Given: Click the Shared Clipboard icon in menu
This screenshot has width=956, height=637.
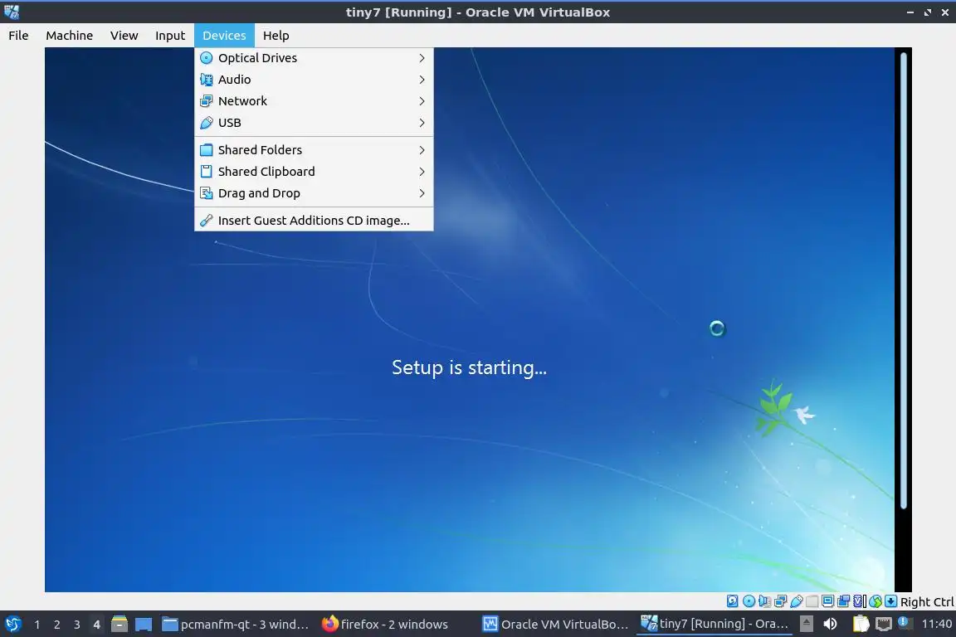Looking at the screenshot, I should click(207, 172).
